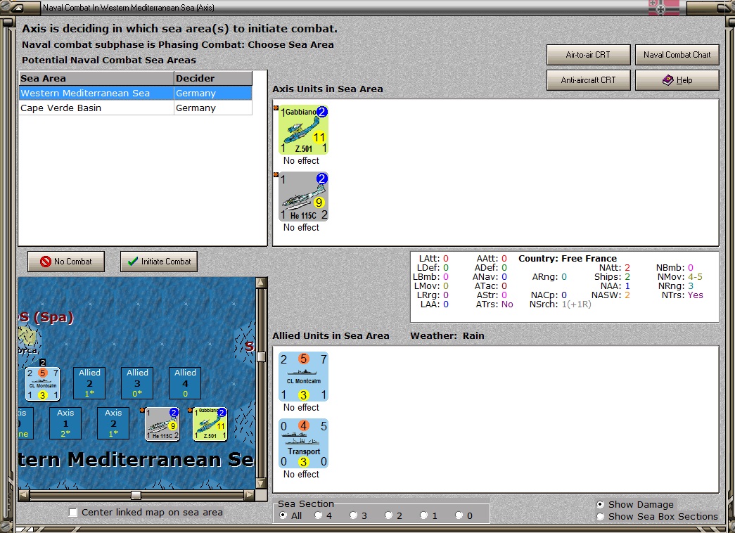Open the Anti-aircraft CRT chart

[588, 80]
